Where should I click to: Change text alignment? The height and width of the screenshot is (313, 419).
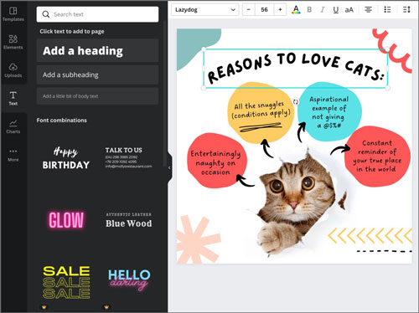tap(369, 10)
